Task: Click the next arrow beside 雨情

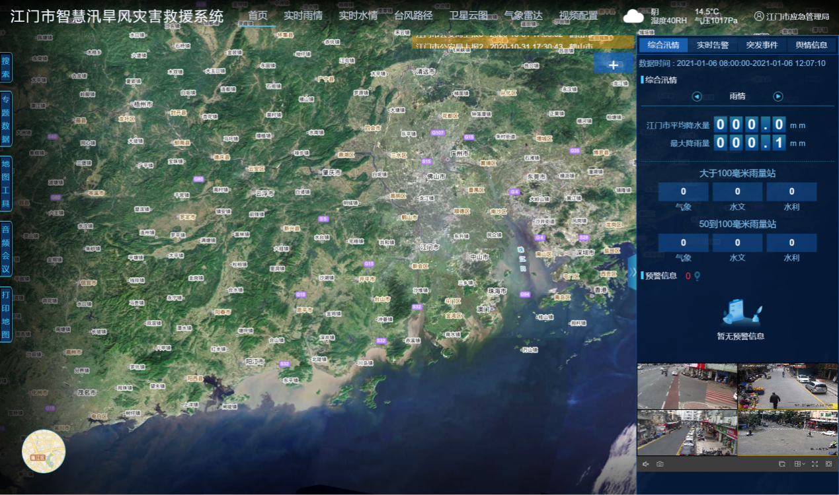Action: pos(778,96)
